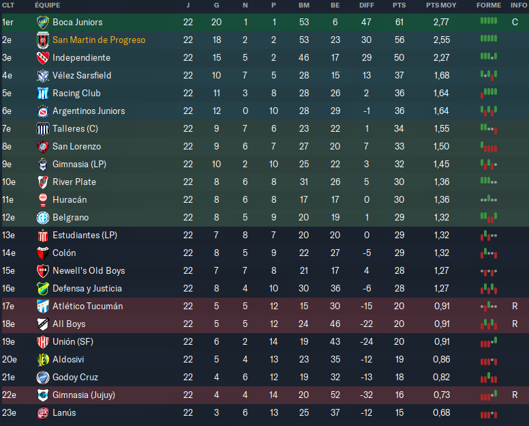Open the Argentinos Juniors team page
This screenshot has width=529, height=426.
tap(89, 111)
